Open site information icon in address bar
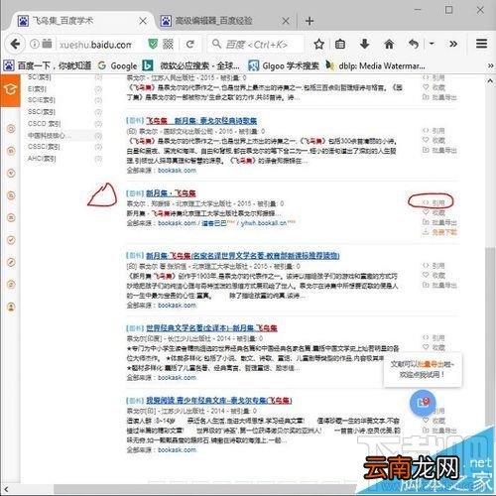This screenshot has height=496, width=496. pyautogui.click(x=35, y=44)
